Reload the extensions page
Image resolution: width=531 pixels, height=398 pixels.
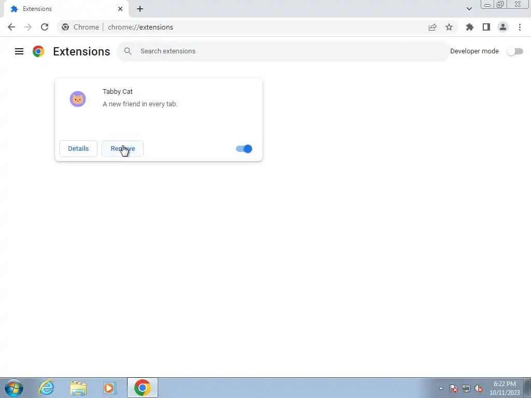[45, 27]
